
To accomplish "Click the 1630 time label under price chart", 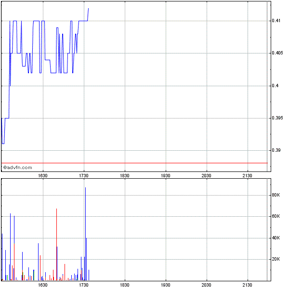I will click(x=43, y=176).
